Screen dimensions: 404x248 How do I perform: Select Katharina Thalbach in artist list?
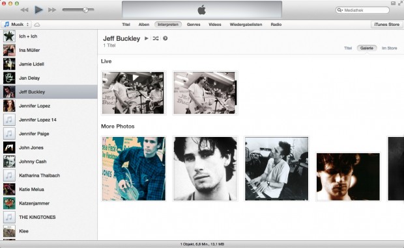[49, 175]
